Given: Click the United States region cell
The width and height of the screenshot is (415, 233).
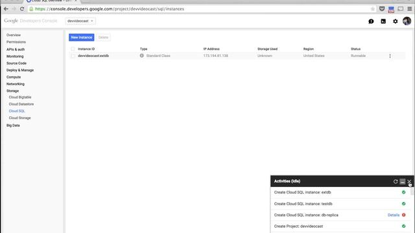Looking at the screenshot, I should [x=314, y=56].
